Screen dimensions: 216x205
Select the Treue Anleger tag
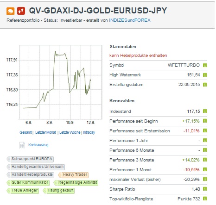pos(23,191)
